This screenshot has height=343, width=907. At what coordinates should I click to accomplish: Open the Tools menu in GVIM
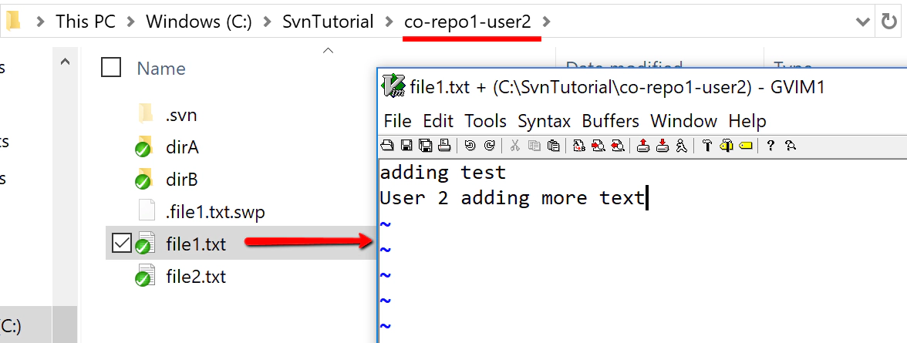pos(485,121)
